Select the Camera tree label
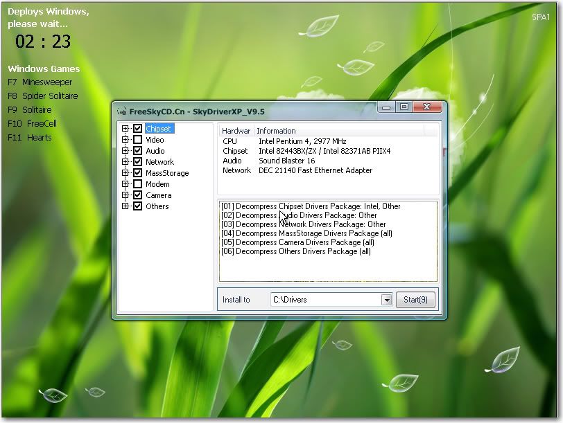Screen dimensions: 563x423 point(159,195)
